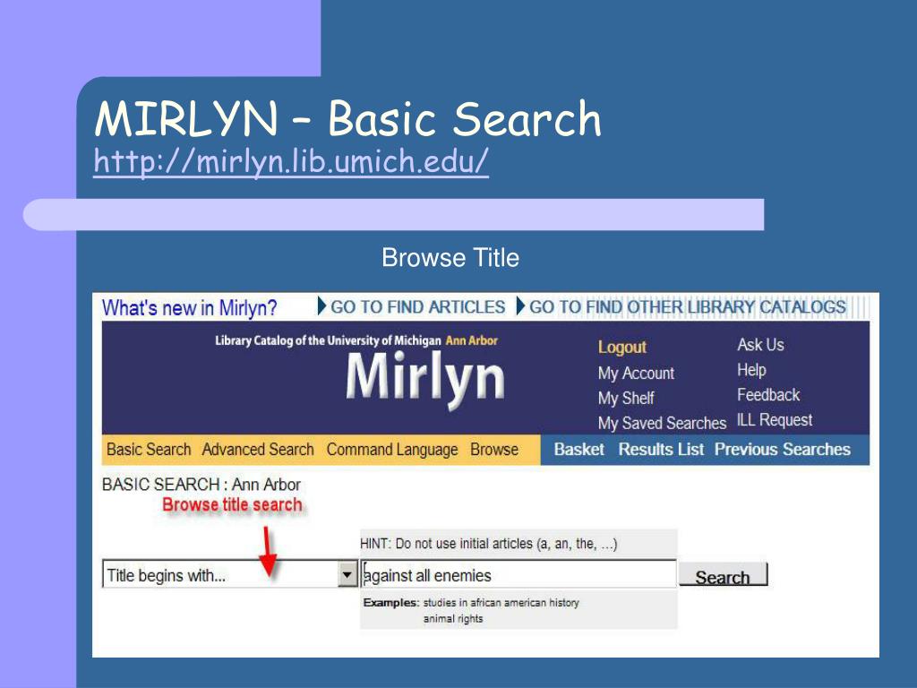The image size is (917, 688).
Task: Go to Find Articles link
Action: pos(417,307)
